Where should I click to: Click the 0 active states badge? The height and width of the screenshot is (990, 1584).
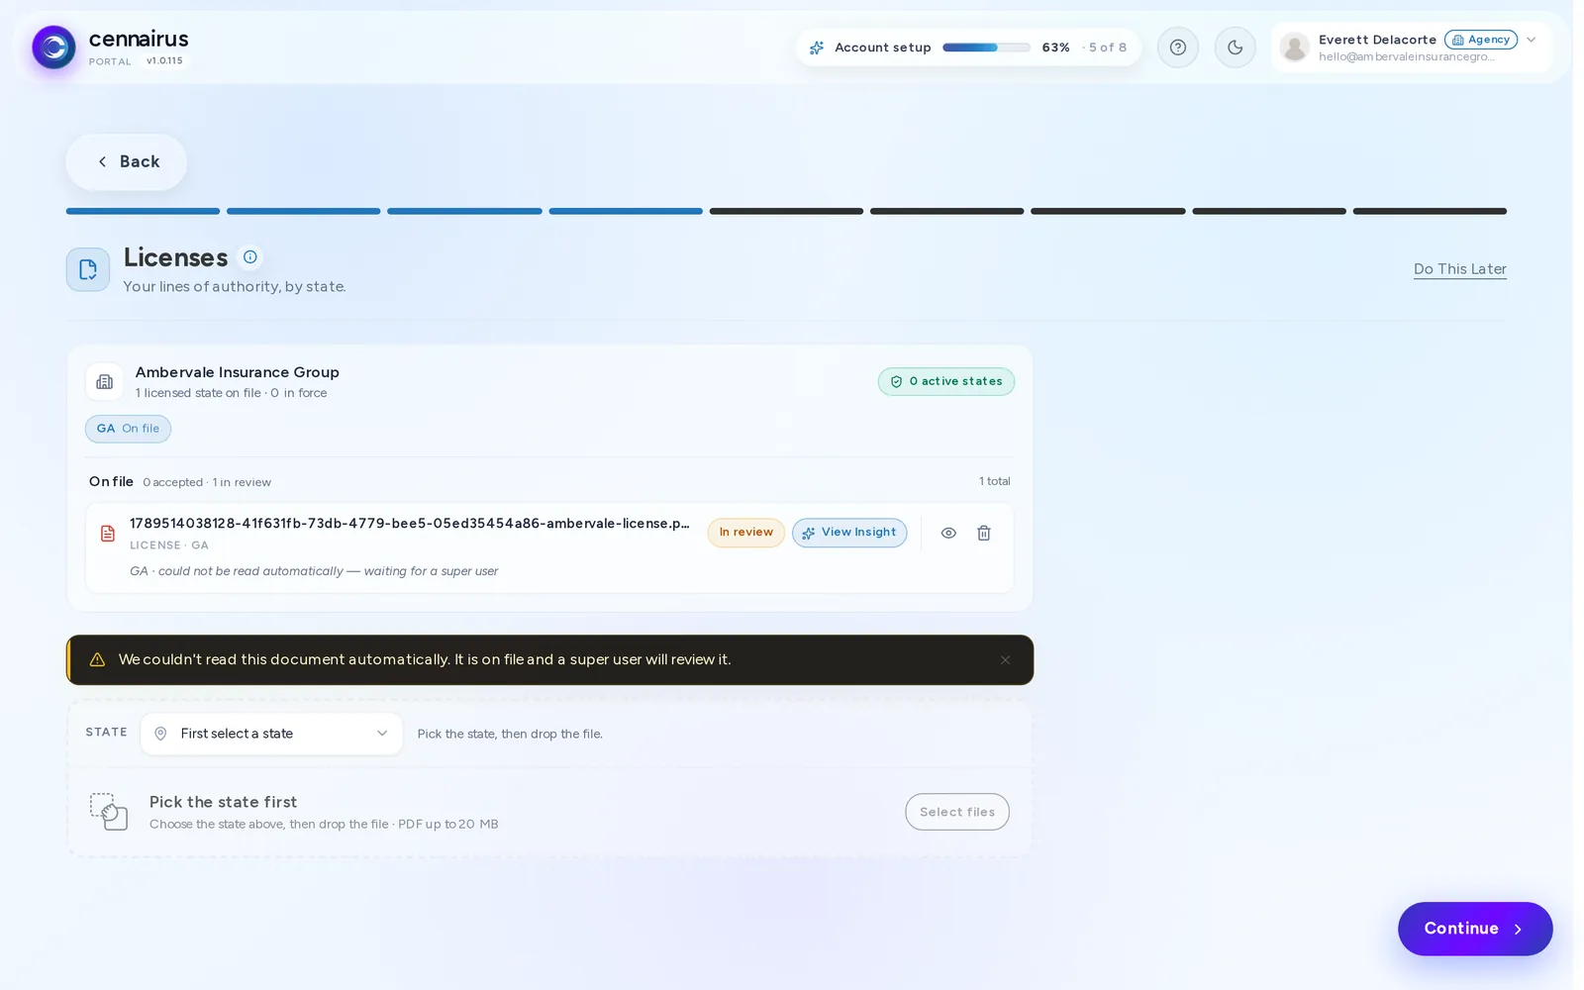tap(946, 381)
